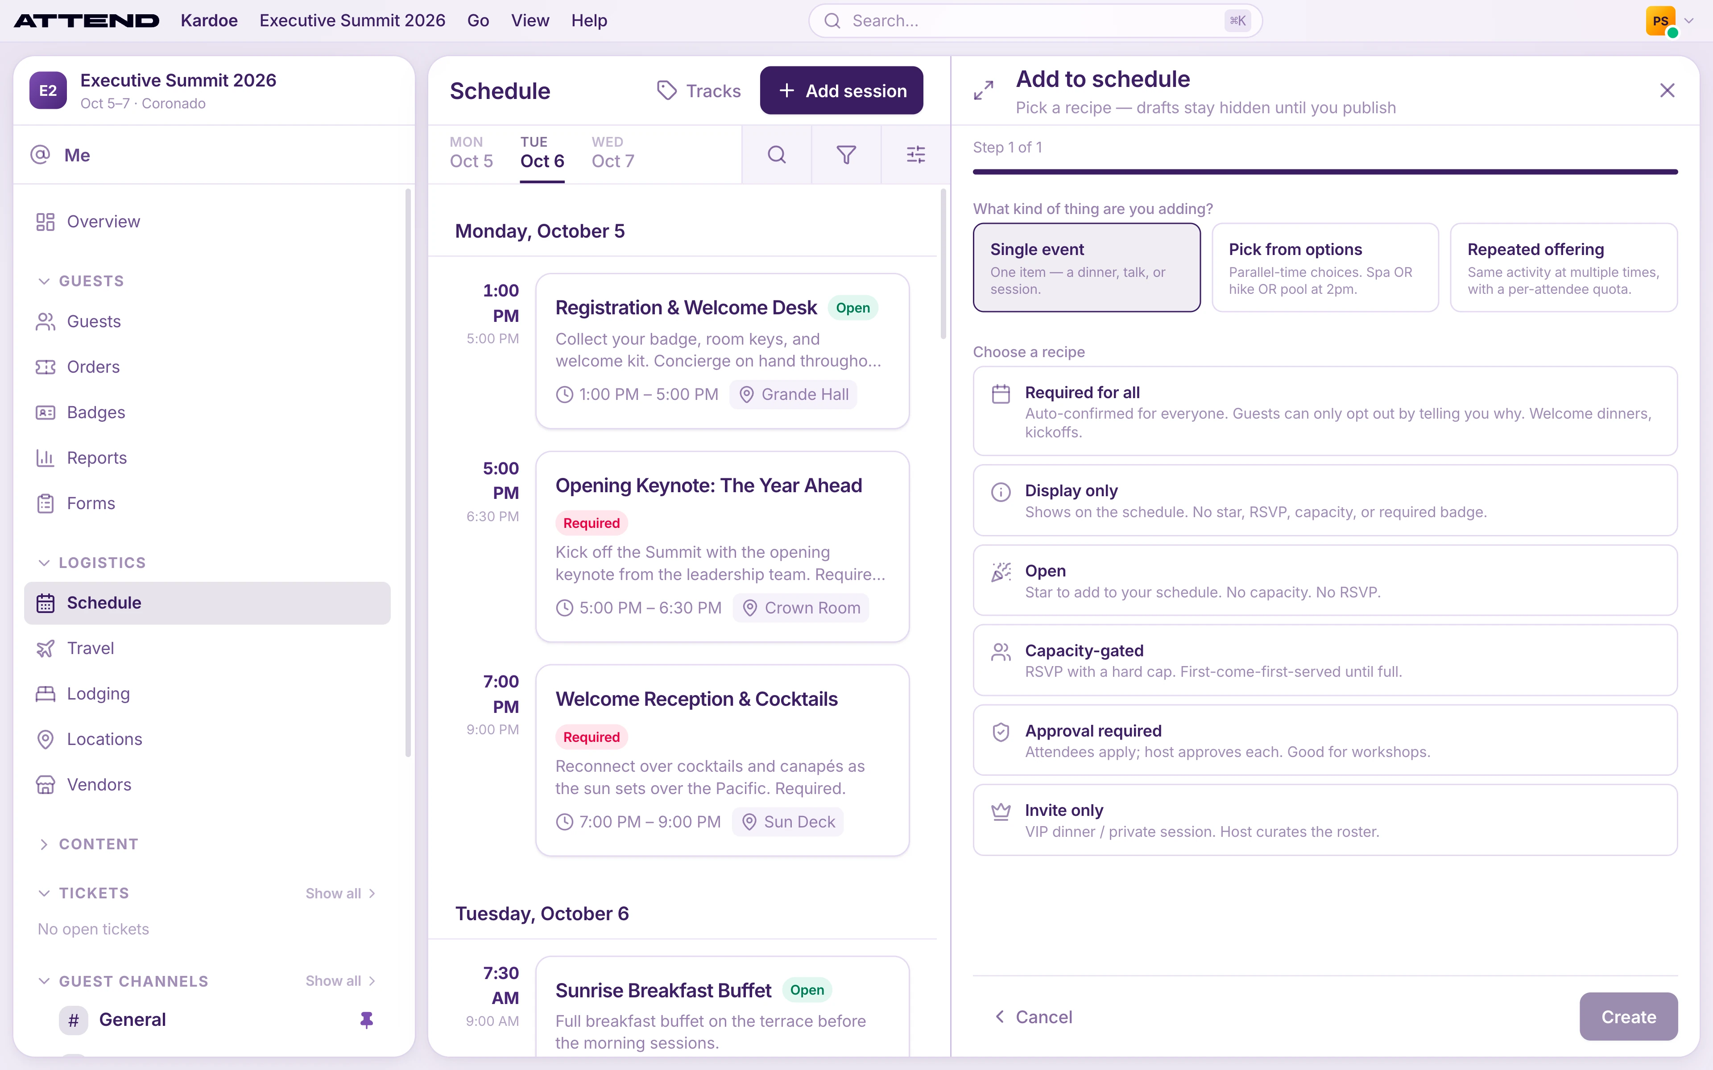
Task: Expand the Add to schedule panel
Action: (983, 91)
